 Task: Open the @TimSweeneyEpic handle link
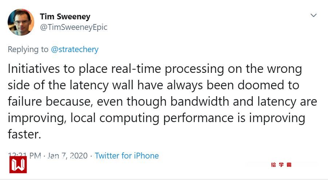pyautogui.click(x=74, y=27)
